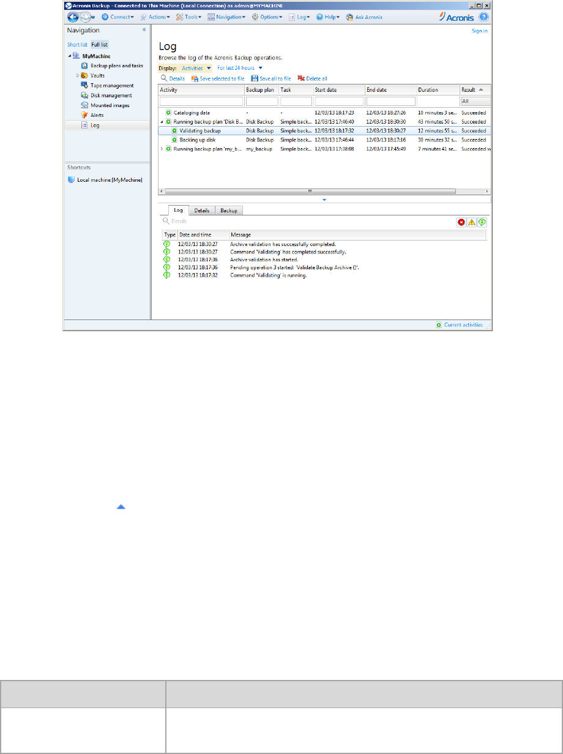
Task: Expand Running backup plan 'my_b...' row
Action: (x=162, y=149)
